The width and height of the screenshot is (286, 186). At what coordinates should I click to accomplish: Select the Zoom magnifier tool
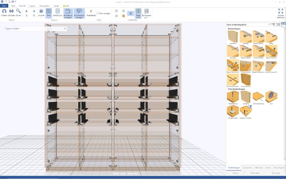pyautogui.click(x=19, y=13)
